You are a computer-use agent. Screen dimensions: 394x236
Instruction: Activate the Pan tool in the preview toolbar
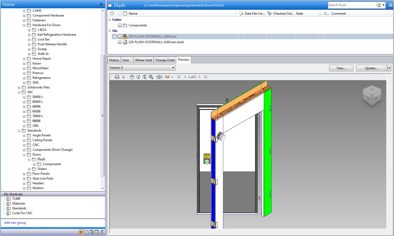point(132,77)
